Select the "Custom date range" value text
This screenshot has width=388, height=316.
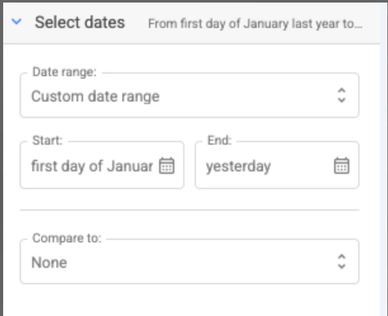click(x=95, y=97)
